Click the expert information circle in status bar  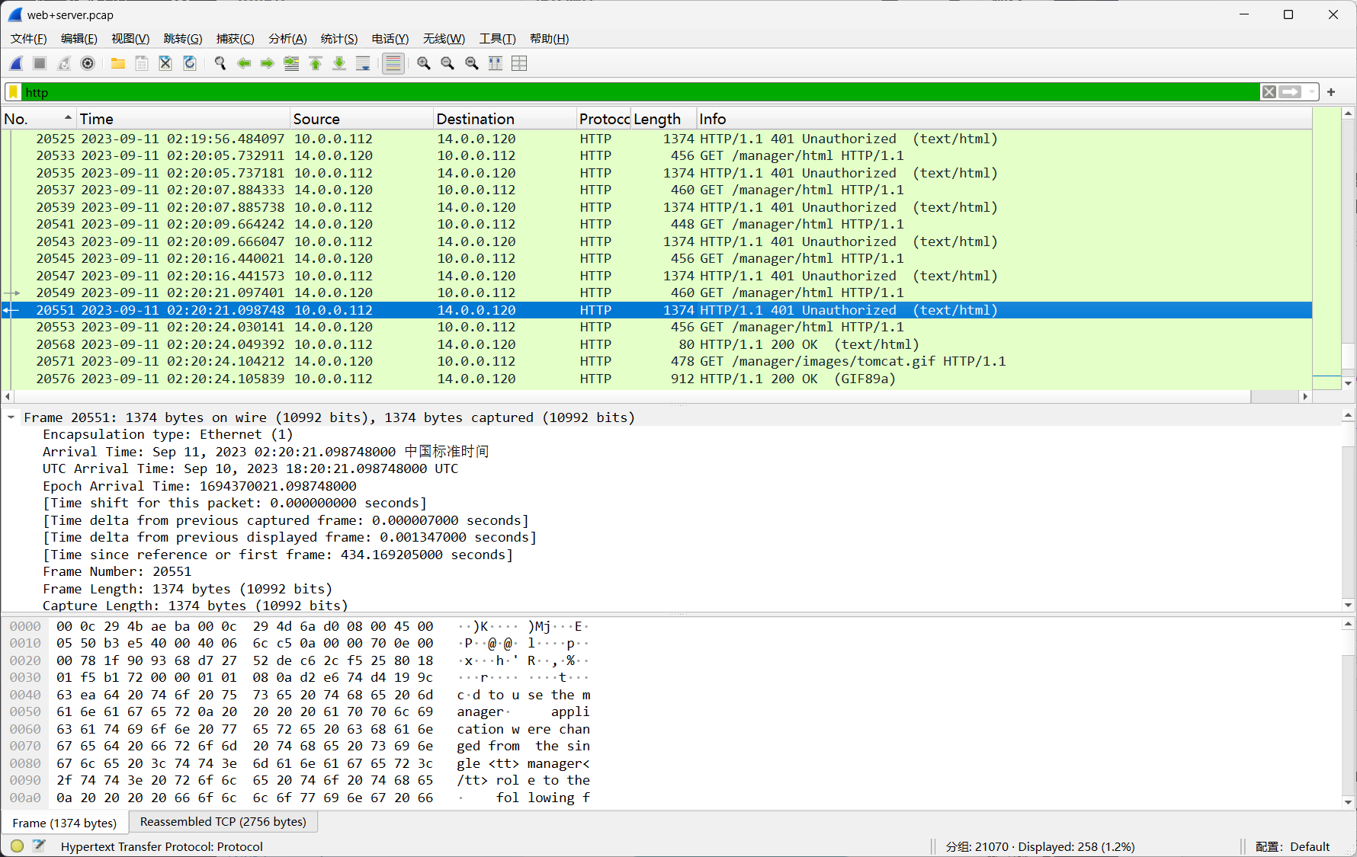[x=17, y=846]
